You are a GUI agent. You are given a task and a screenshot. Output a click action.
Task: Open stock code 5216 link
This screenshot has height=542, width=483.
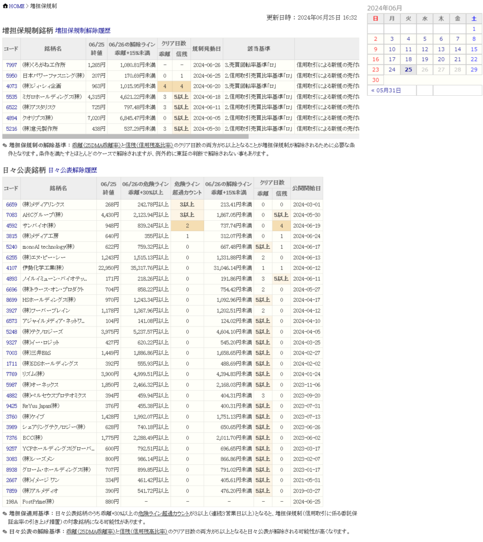click(x=12, y=129)
